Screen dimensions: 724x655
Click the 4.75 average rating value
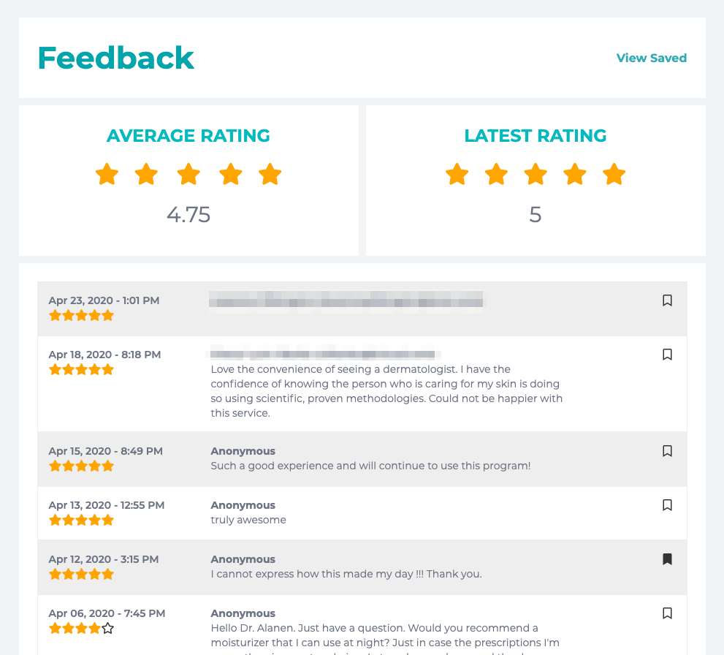coord(188,215)
